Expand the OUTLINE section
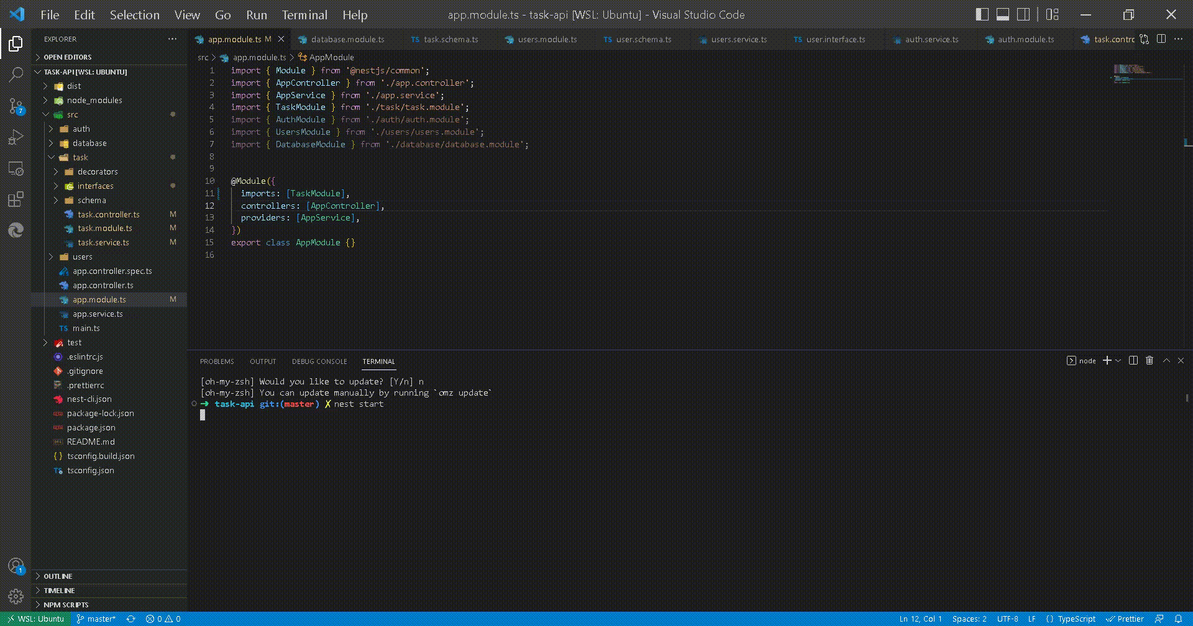 pos(58,576)
